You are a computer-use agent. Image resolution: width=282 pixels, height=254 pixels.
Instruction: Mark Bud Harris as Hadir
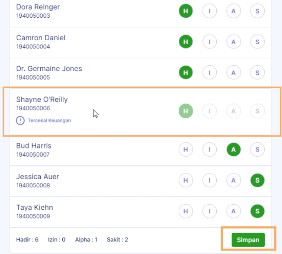(186, 150)
